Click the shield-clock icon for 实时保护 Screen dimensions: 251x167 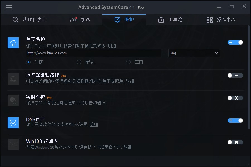coord(13,100)
